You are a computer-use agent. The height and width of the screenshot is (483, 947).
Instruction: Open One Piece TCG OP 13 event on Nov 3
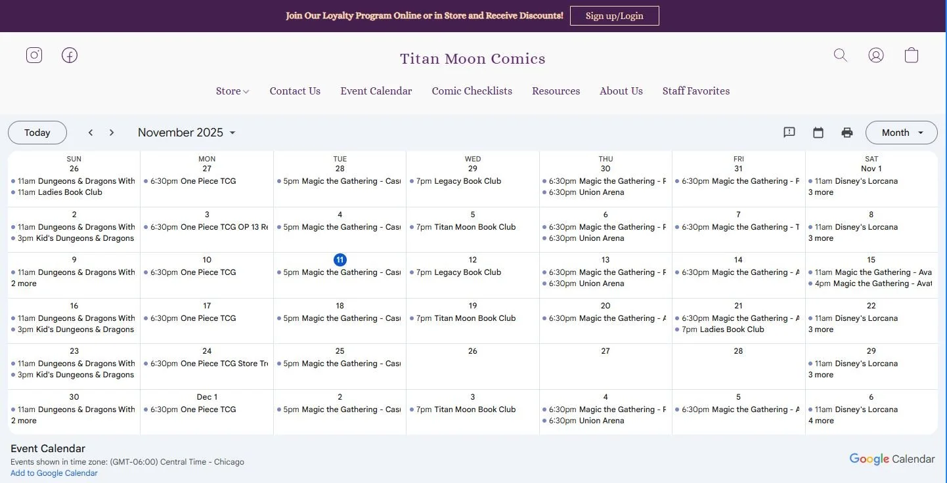[x=207, y=227]
